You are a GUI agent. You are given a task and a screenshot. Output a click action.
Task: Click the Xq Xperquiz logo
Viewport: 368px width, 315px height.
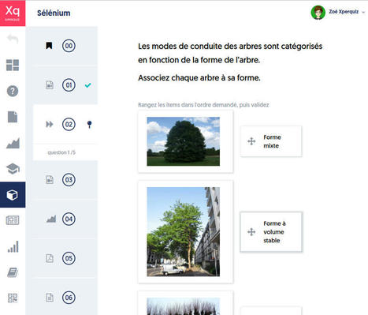[13, 13]
